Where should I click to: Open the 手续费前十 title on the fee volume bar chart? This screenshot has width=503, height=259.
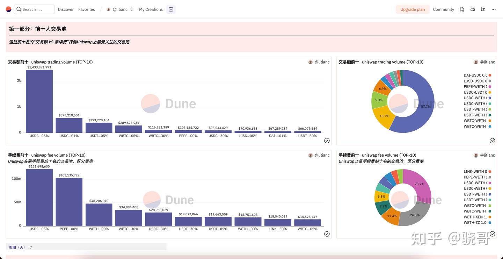pyautogui.click(x=18, y=155)
